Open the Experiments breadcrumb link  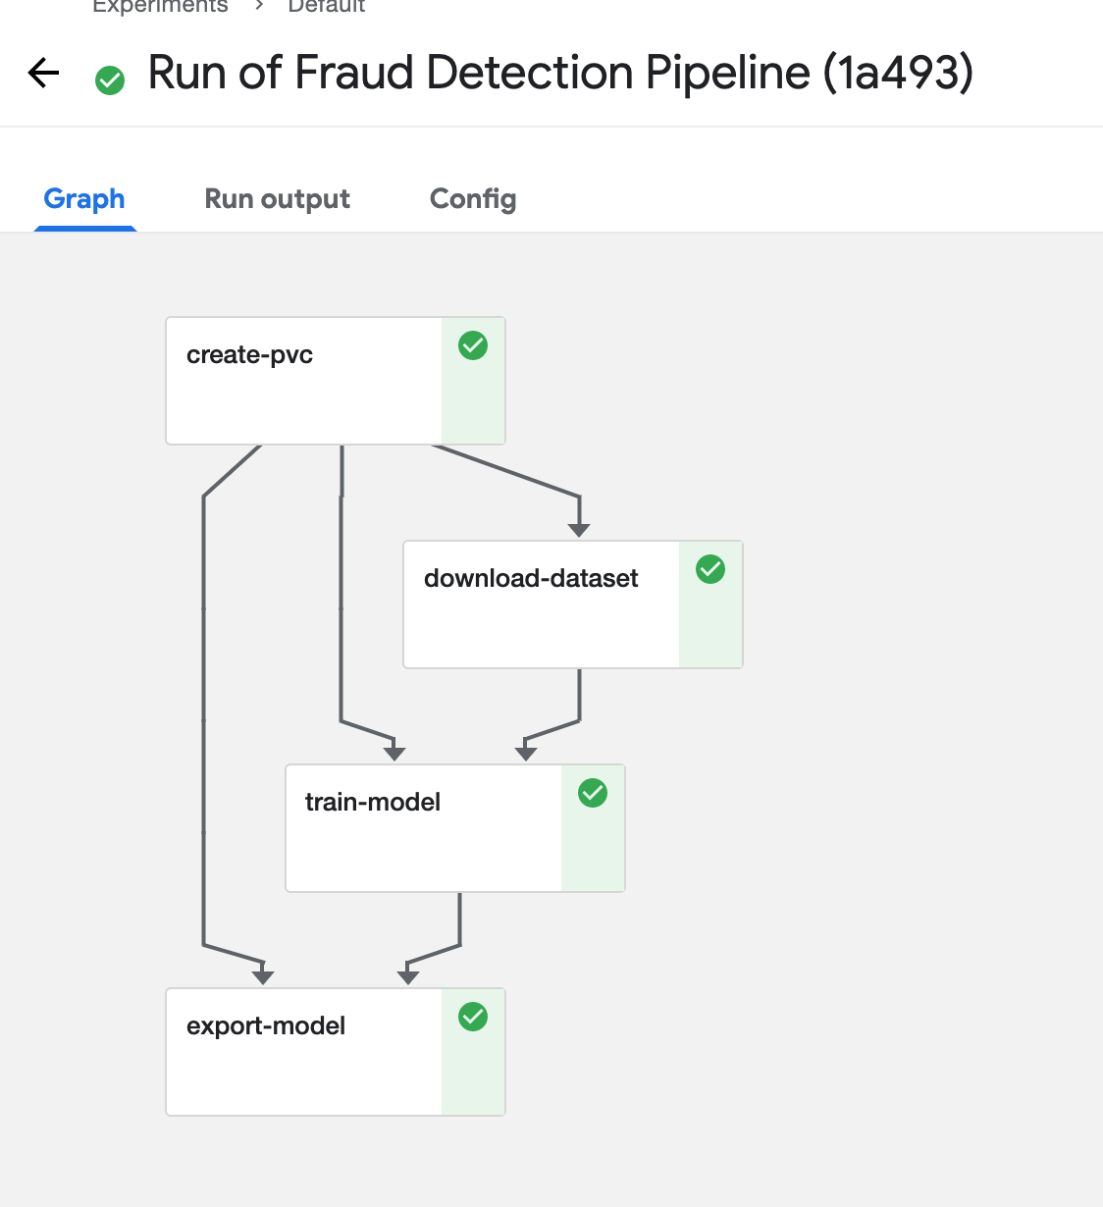[x=160, y=7]
